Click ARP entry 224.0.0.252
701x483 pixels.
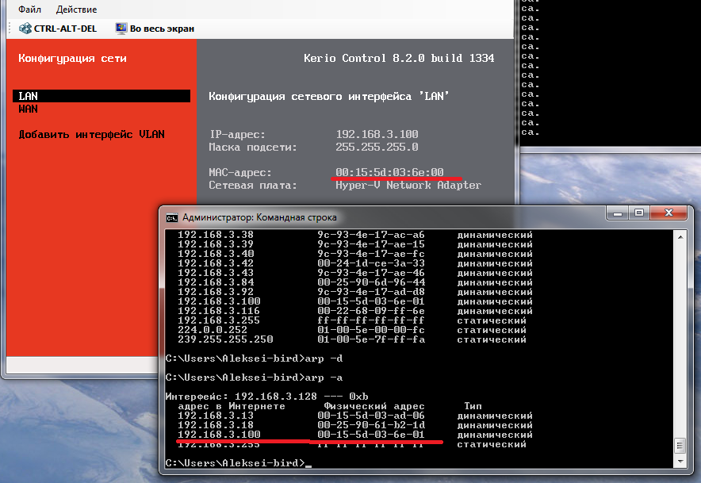[213, 330]
